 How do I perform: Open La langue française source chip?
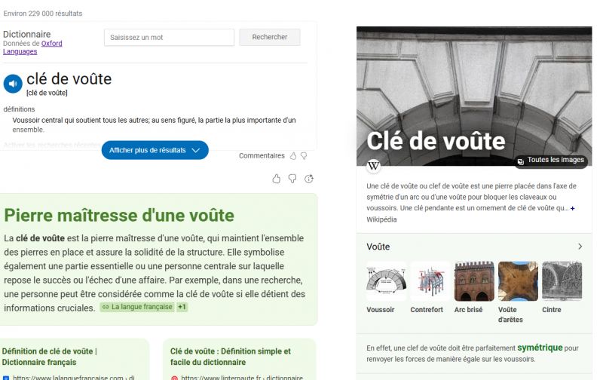coord(137,307)
